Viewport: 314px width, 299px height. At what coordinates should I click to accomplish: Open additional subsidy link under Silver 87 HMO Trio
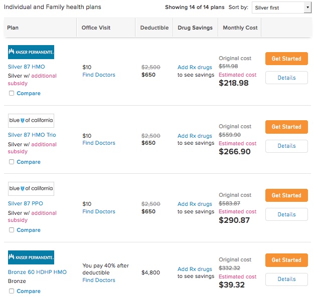point(32,148)
